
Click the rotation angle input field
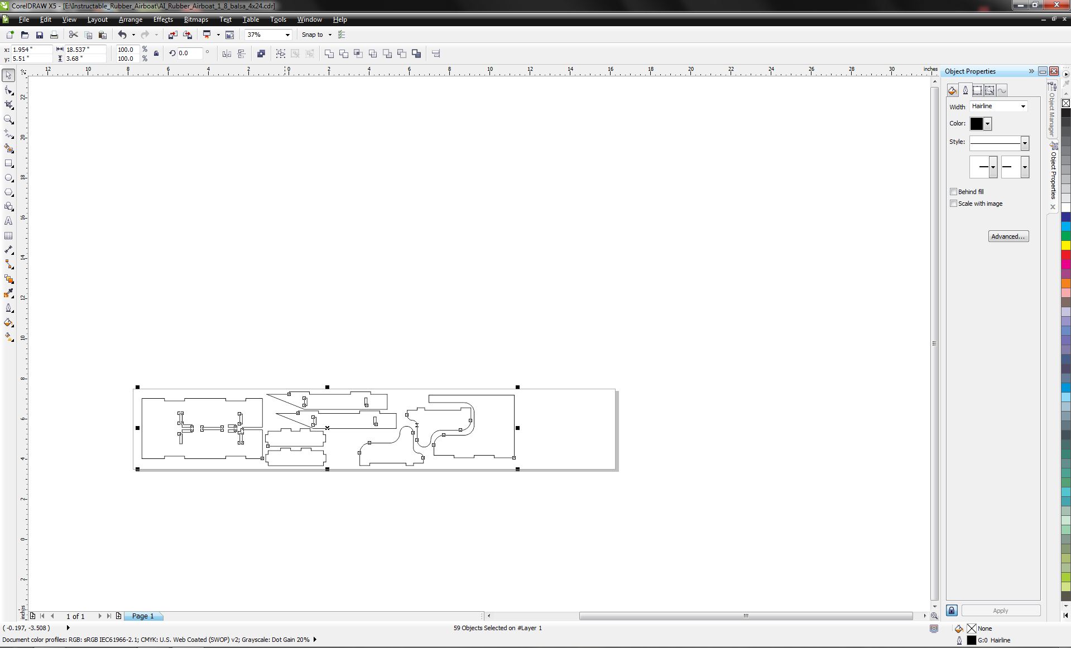point(189,54)
